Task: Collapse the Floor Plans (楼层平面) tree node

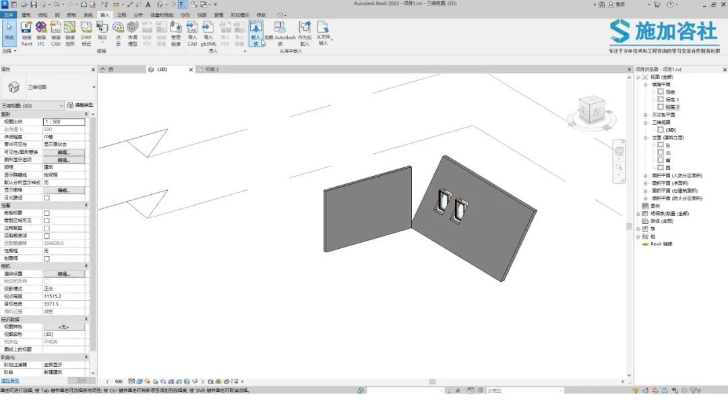Action: [x=645, y=84]
